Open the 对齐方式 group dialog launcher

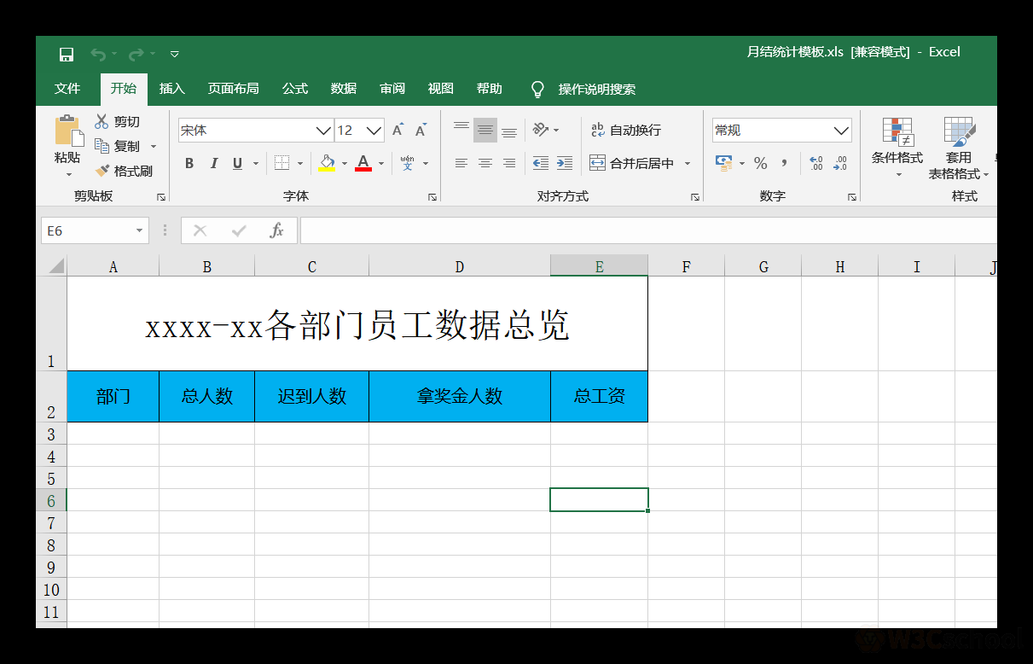694,197
